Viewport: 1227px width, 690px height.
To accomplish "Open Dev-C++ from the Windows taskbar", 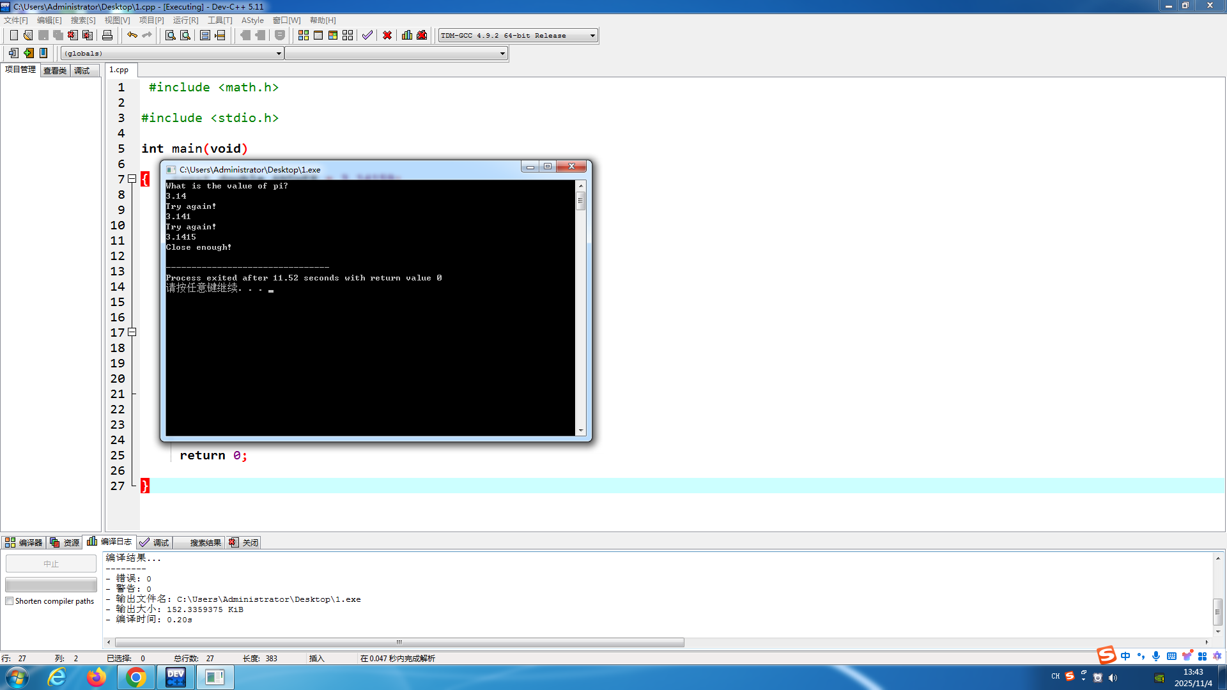I will (x=175, y=677).
